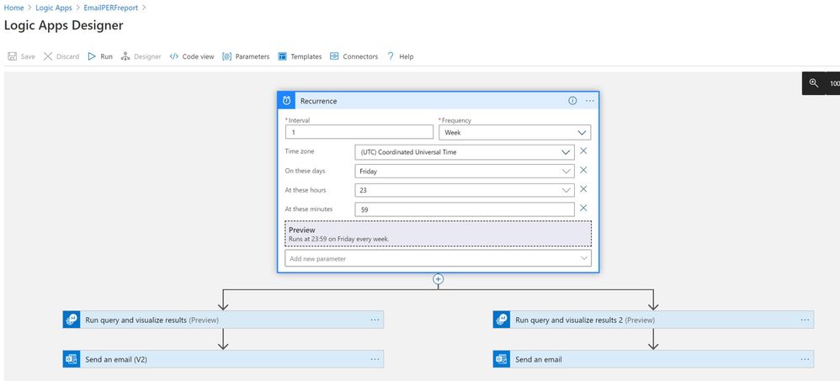Click the Save toolbar icon
This screenshot has width=840, height=381.
click(13, 56)
